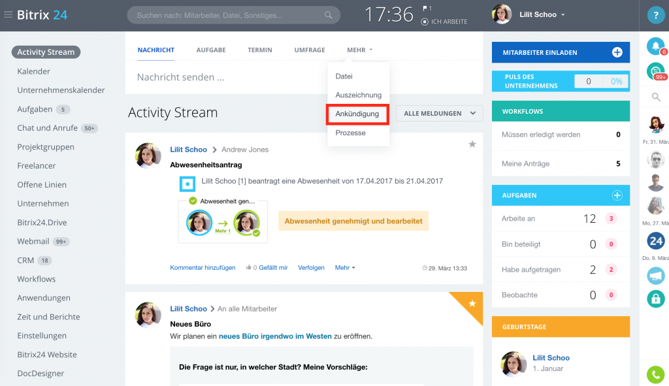The height and width of the screenshot is (386, 669).
Task: Open Bitrix24.Drive in left menu
Action: coord(42,222)
